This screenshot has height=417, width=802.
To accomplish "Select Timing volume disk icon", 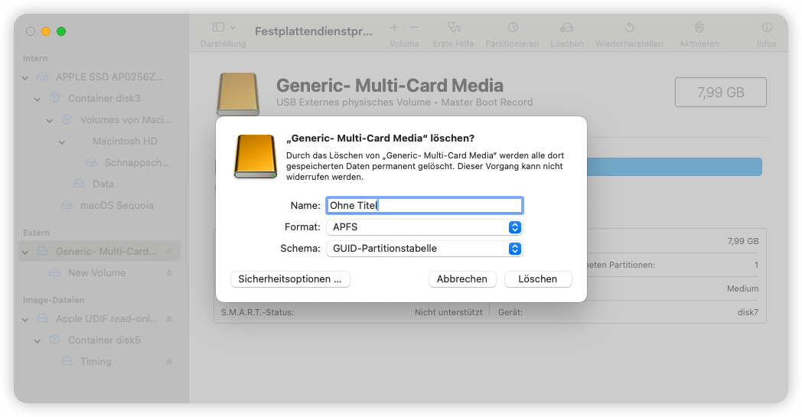I will click(x=67, y=360).
